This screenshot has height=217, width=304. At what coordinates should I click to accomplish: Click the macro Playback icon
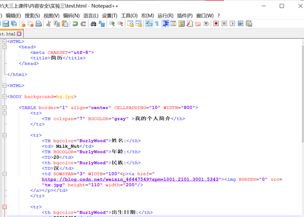232,24
